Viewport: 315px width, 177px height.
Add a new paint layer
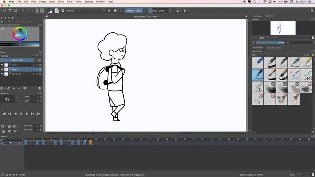tap(2, 88)
